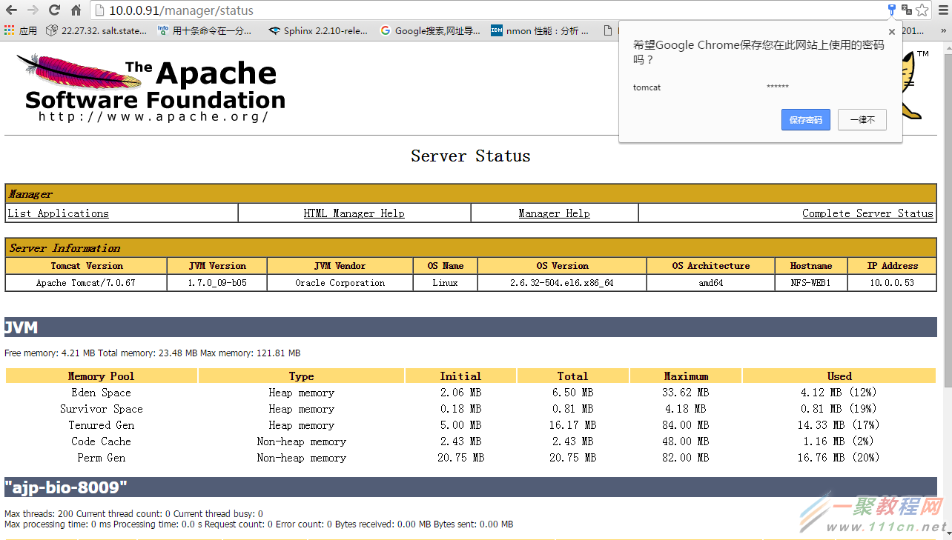Viewport: 952px width, 540px height.
Task: Open the Complete Server Status link
Action: [867, 213]
